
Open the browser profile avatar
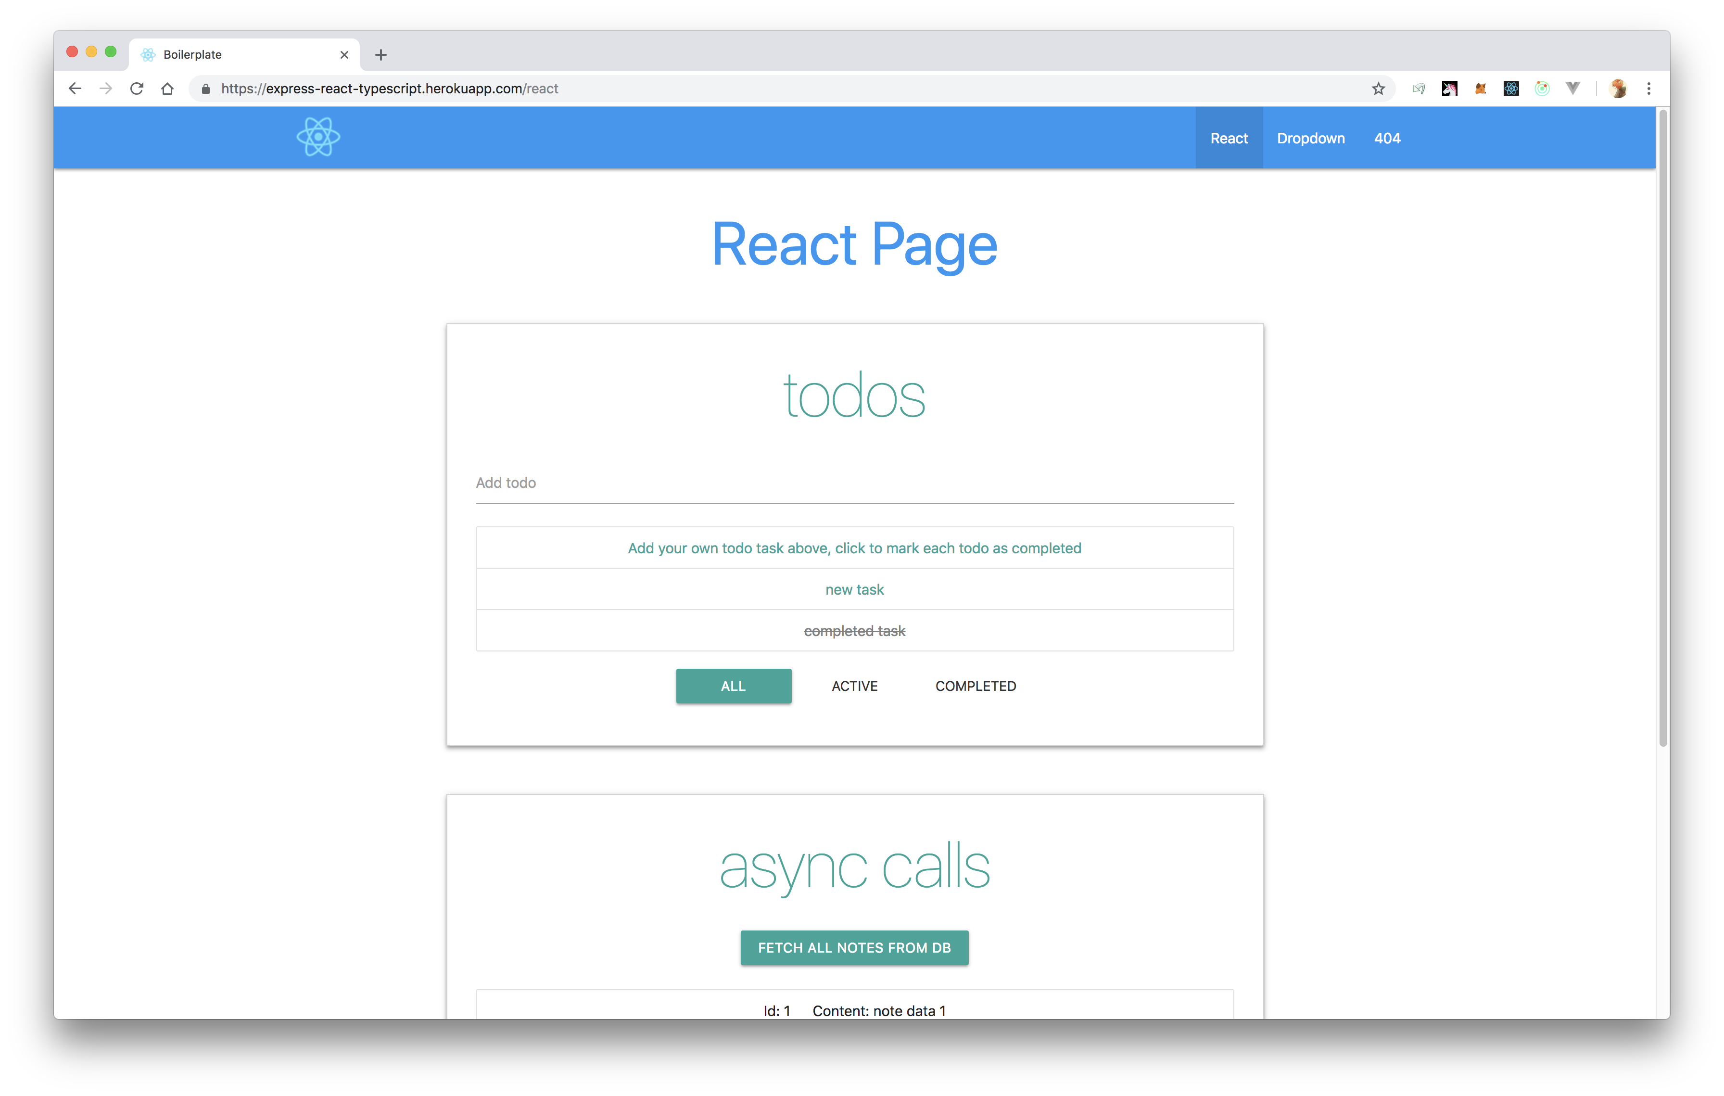tap(1619, 88)
